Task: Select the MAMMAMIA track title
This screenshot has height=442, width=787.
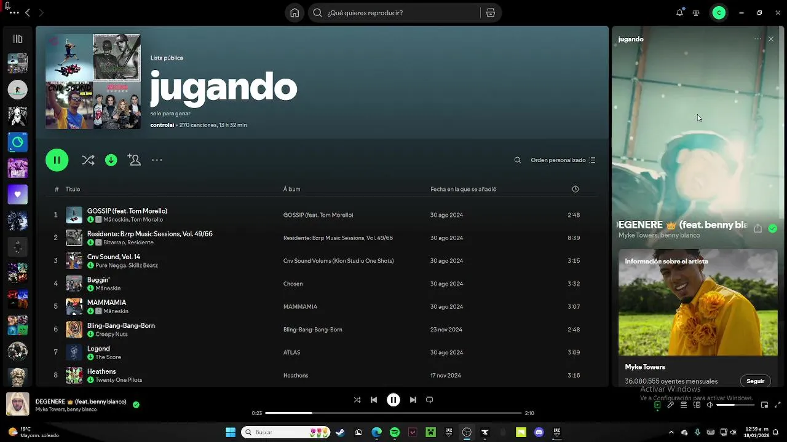Action: tap(106, 303)
